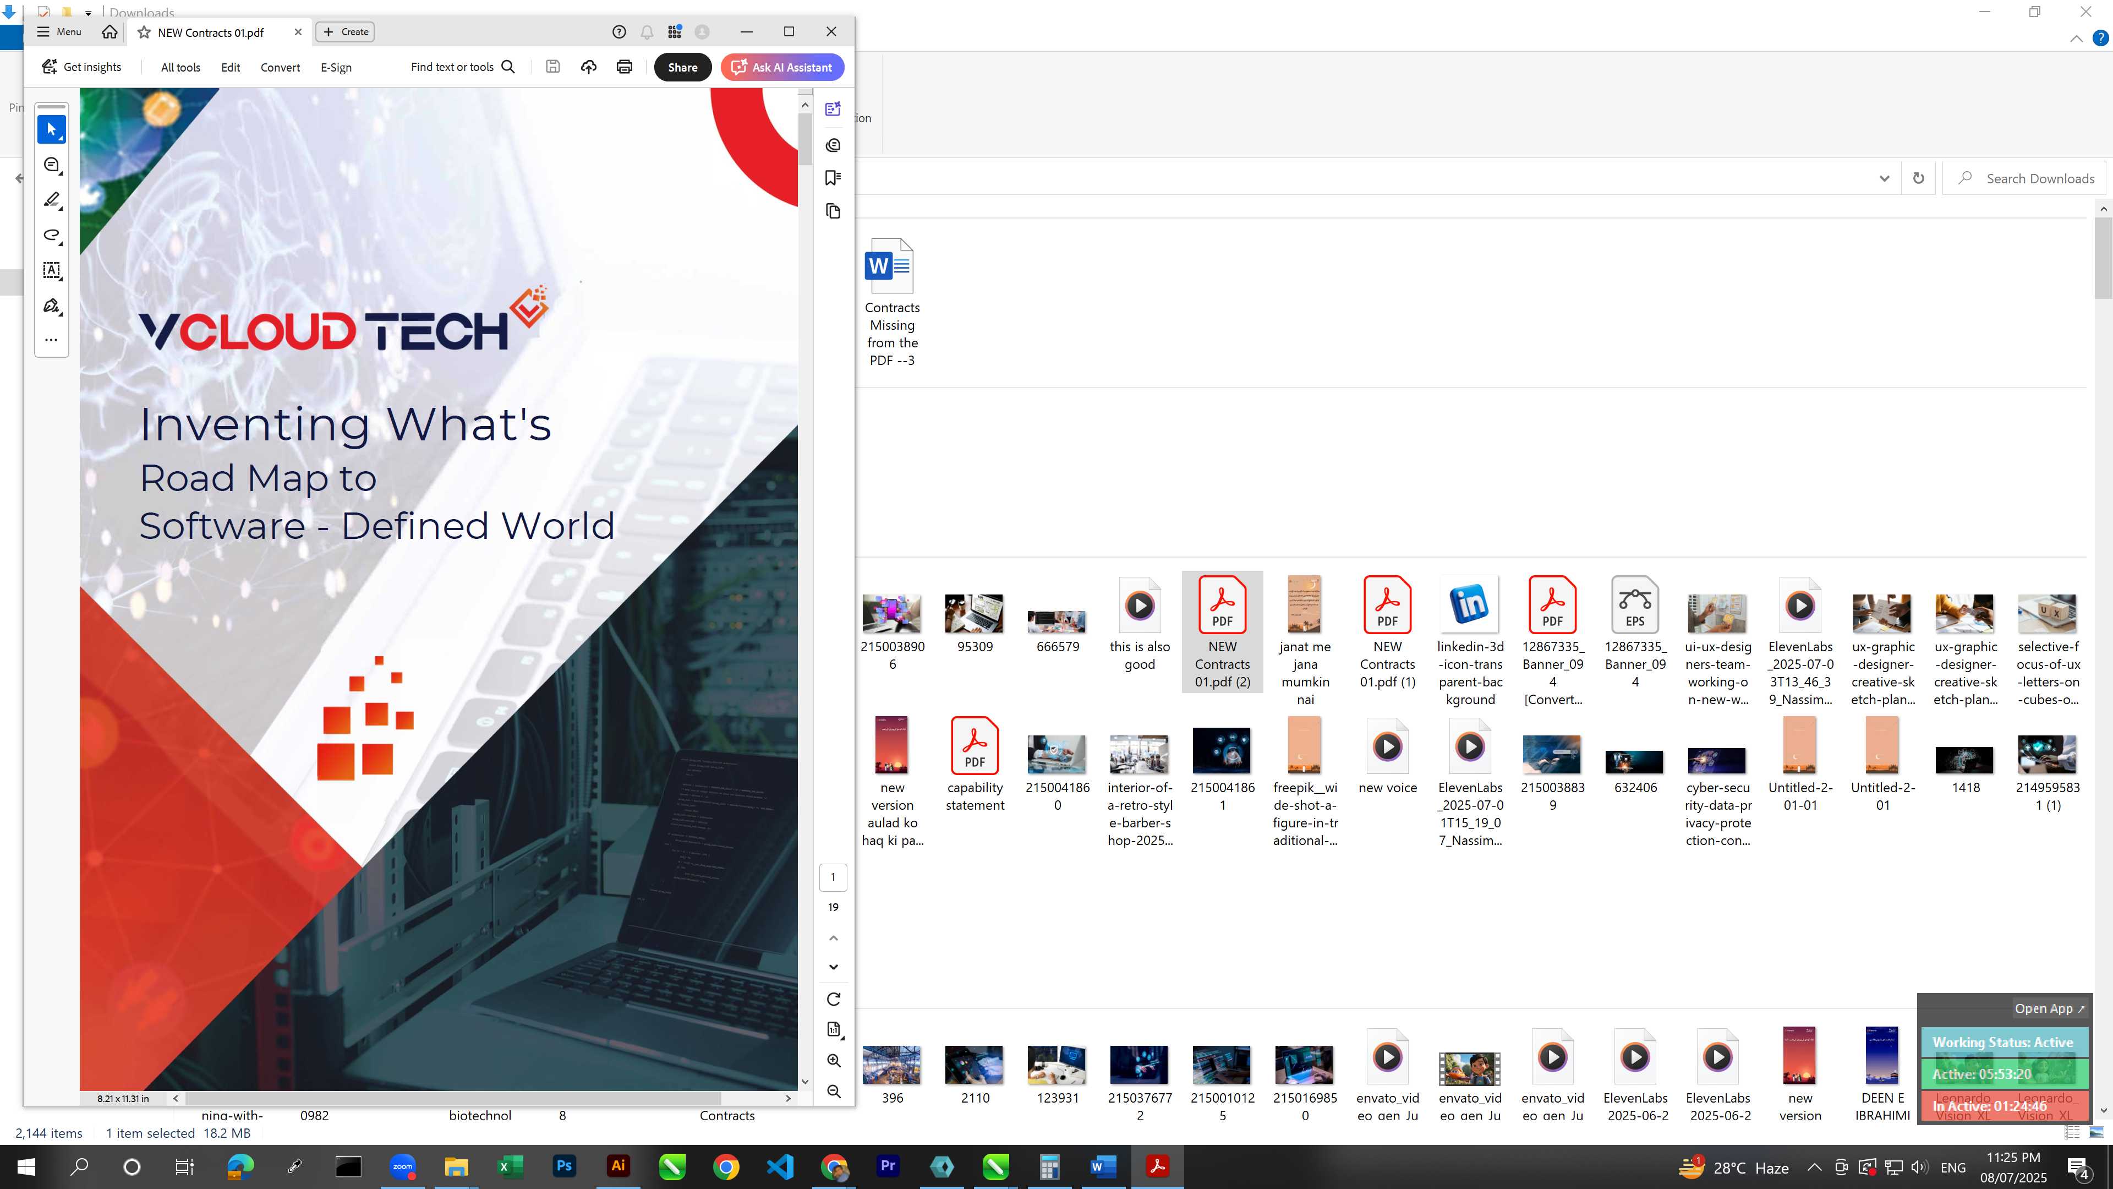Image resolution: width=2113 pixels, height=1189 pixels.
Task: Rotate the page view clockwise
Action: [834, 1000]
